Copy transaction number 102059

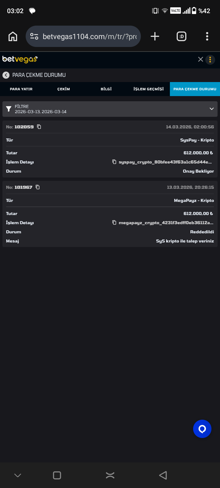pyautogui.click(x=39, y=127)
